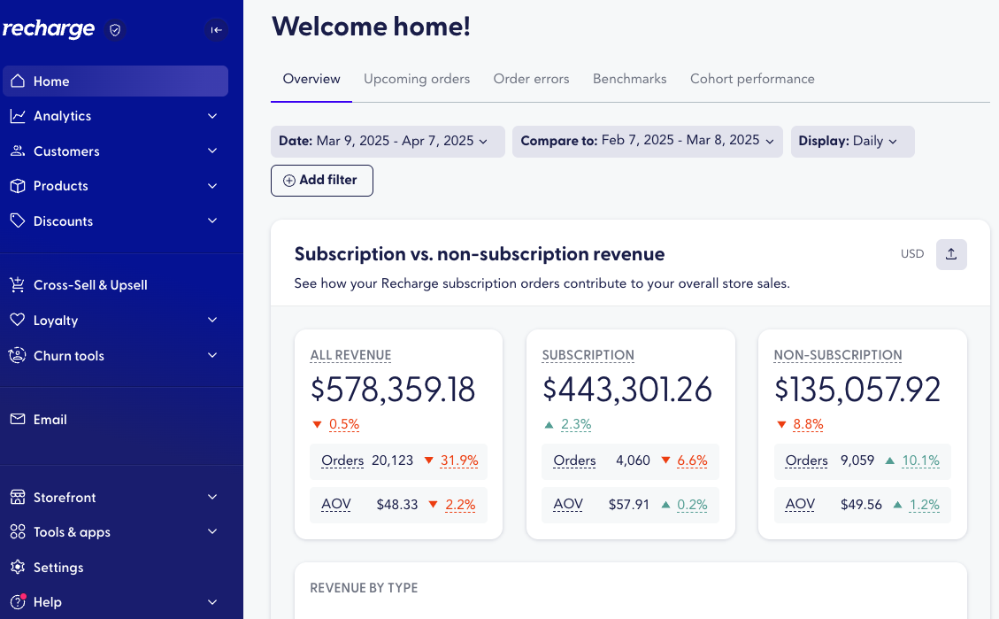Click the 2.3% change under Subscription
This screenshot has height=619, width=999.
click(x=576, y=424)
